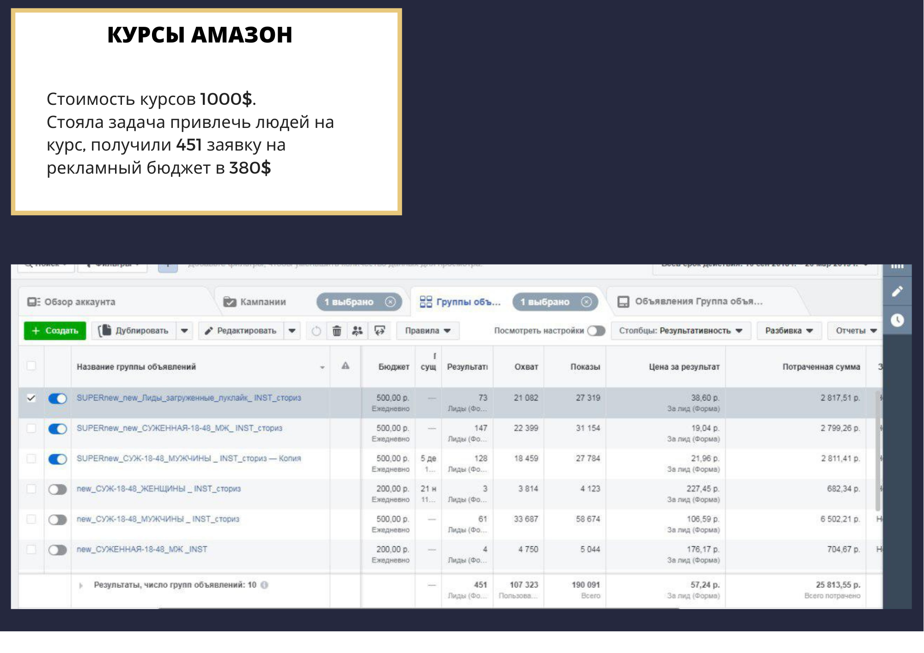The height and width of the screenshot is (653, 924).
Task: Click the warning triangle column header icon
Action: coord(345,366)
